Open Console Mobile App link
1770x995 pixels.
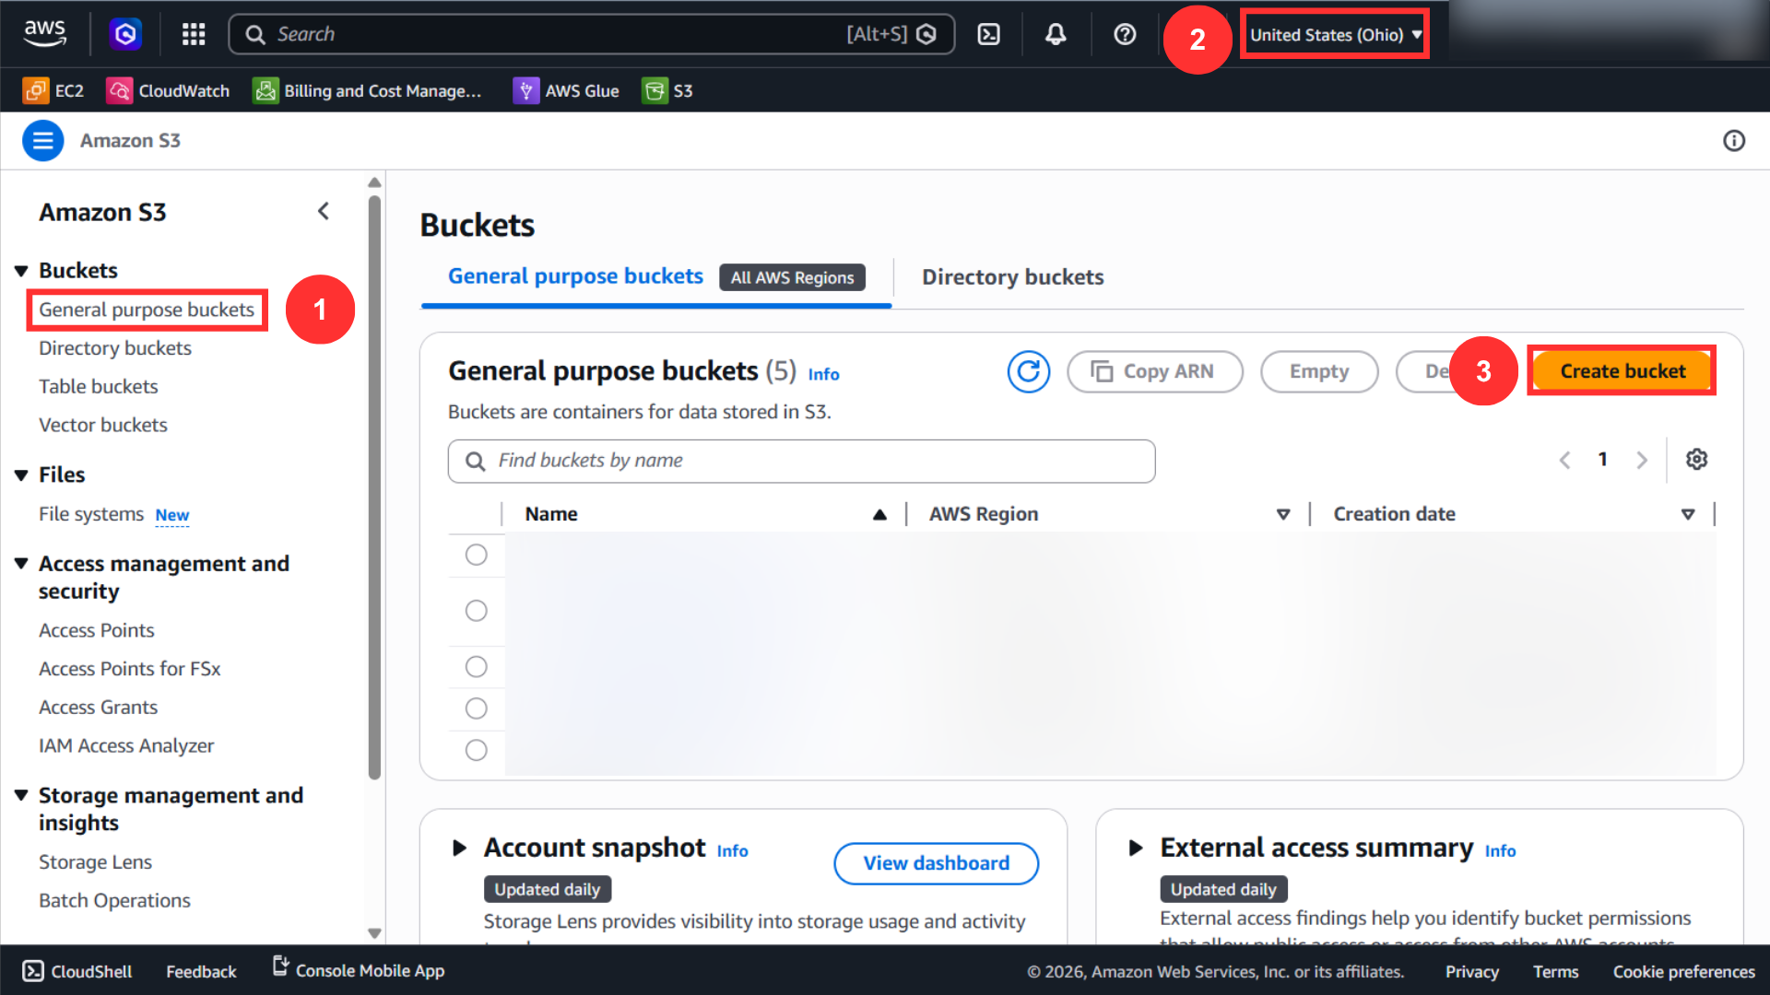click(359, 969)
